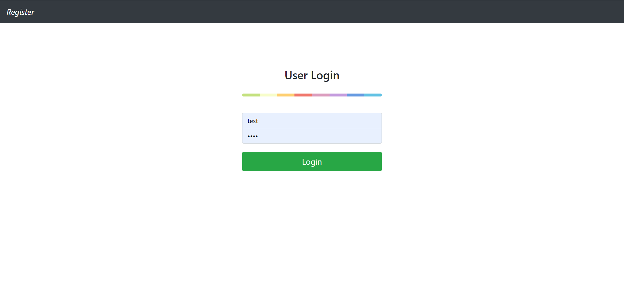Open the Register link in navbar
This screenshot has height=306, width=624.
pos(20,12)
